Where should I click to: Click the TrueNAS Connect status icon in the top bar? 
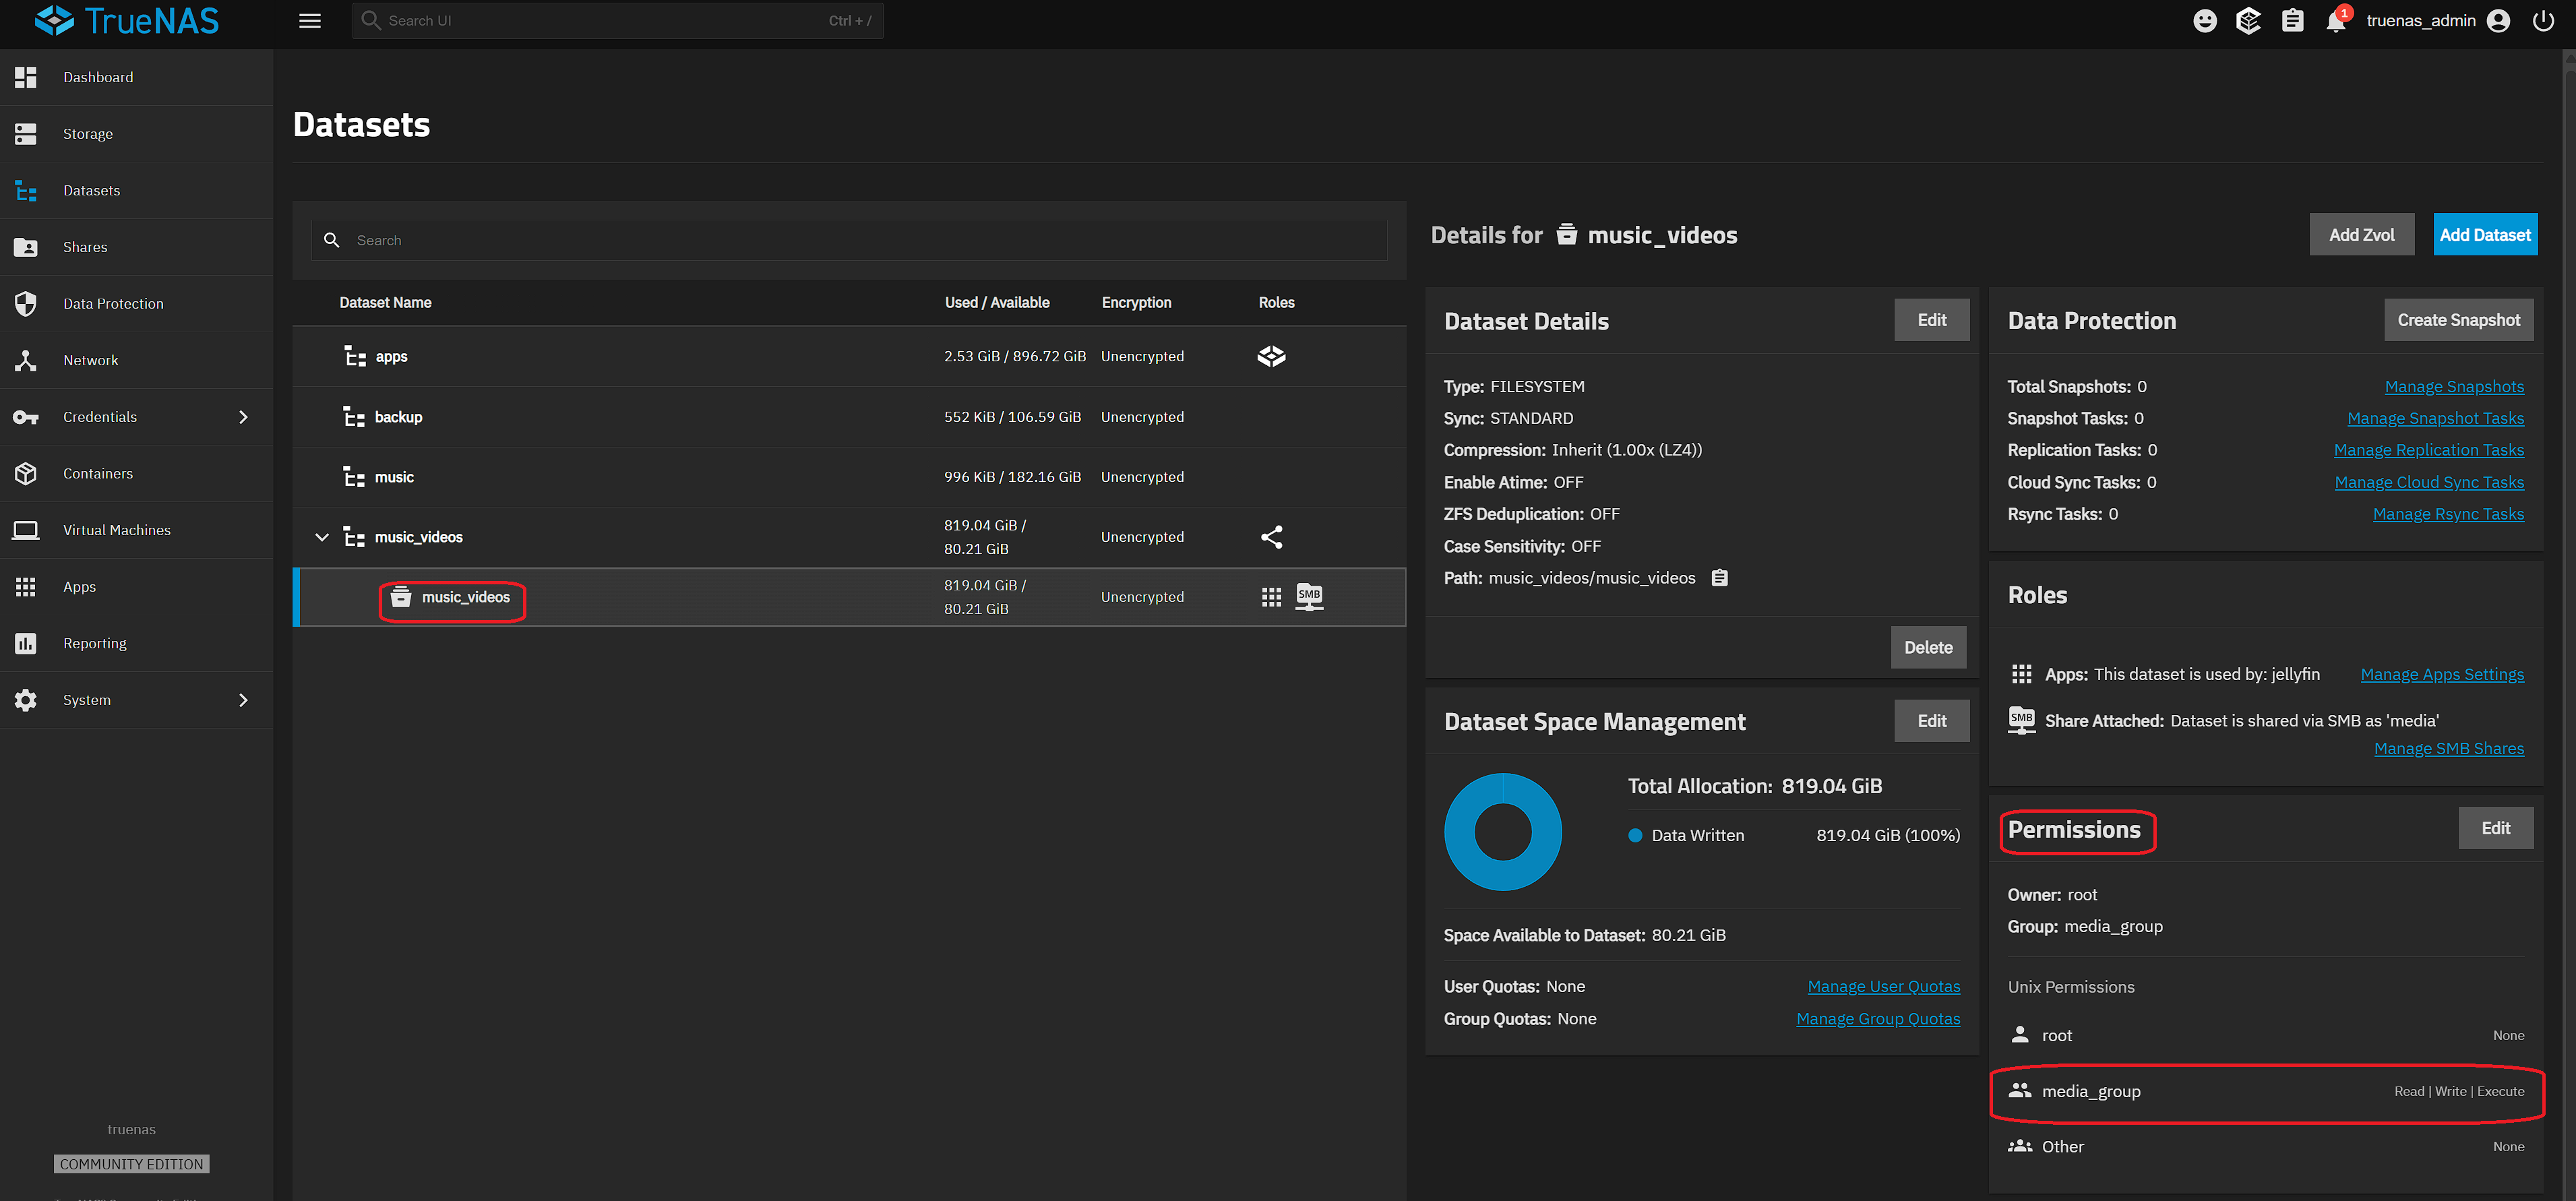point(2248,21)
